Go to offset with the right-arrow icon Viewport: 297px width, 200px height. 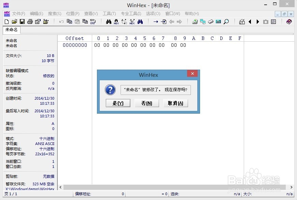[156, 22]
